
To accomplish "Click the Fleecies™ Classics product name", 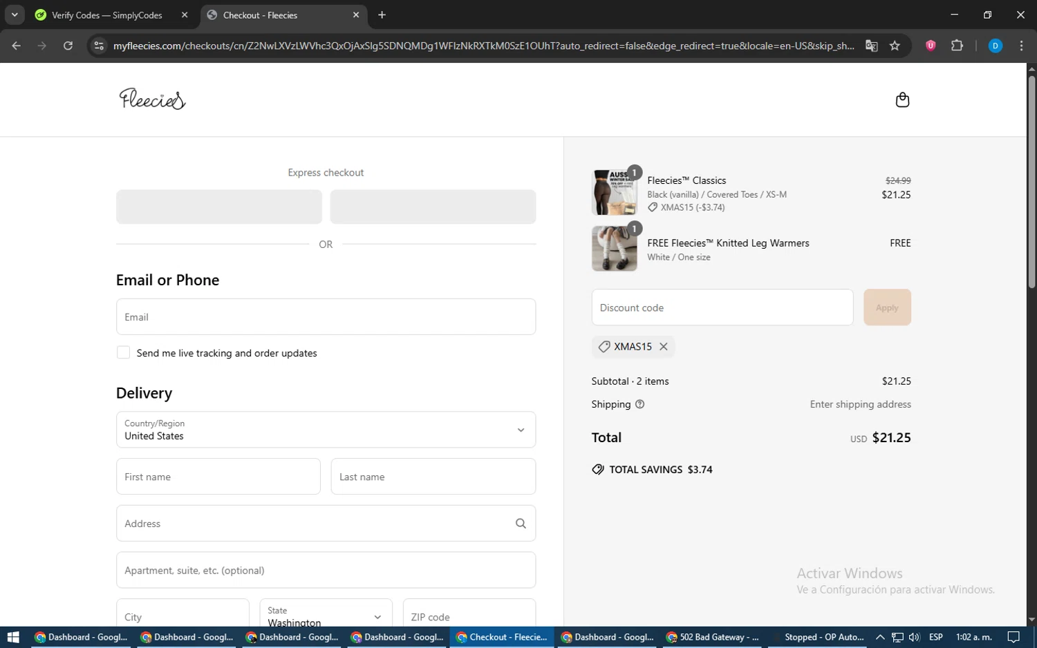I will (686, 180).
